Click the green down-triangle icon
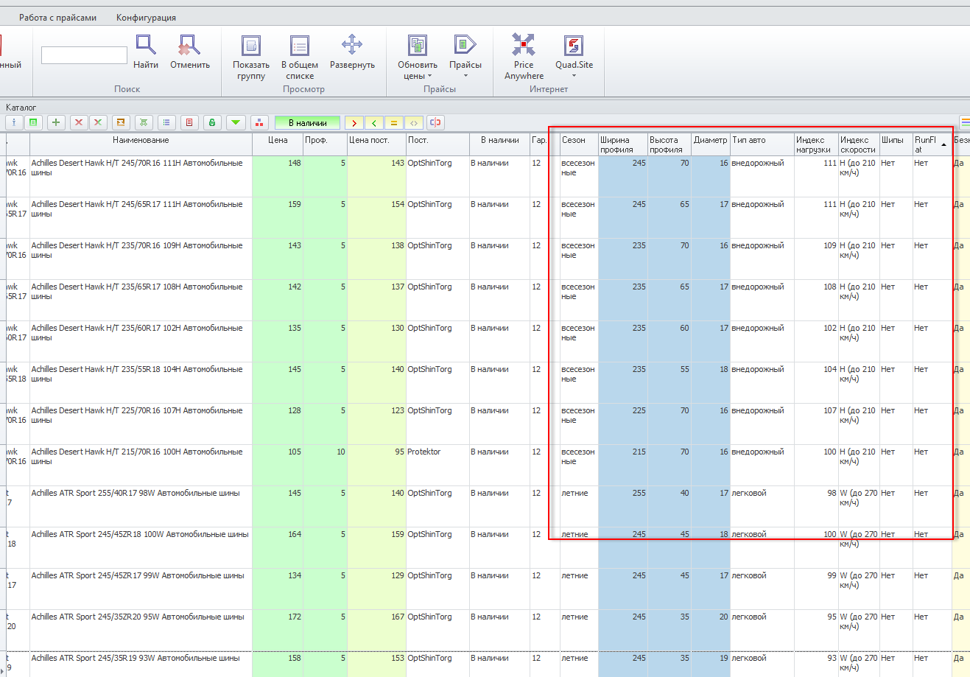 coord(236,122)
